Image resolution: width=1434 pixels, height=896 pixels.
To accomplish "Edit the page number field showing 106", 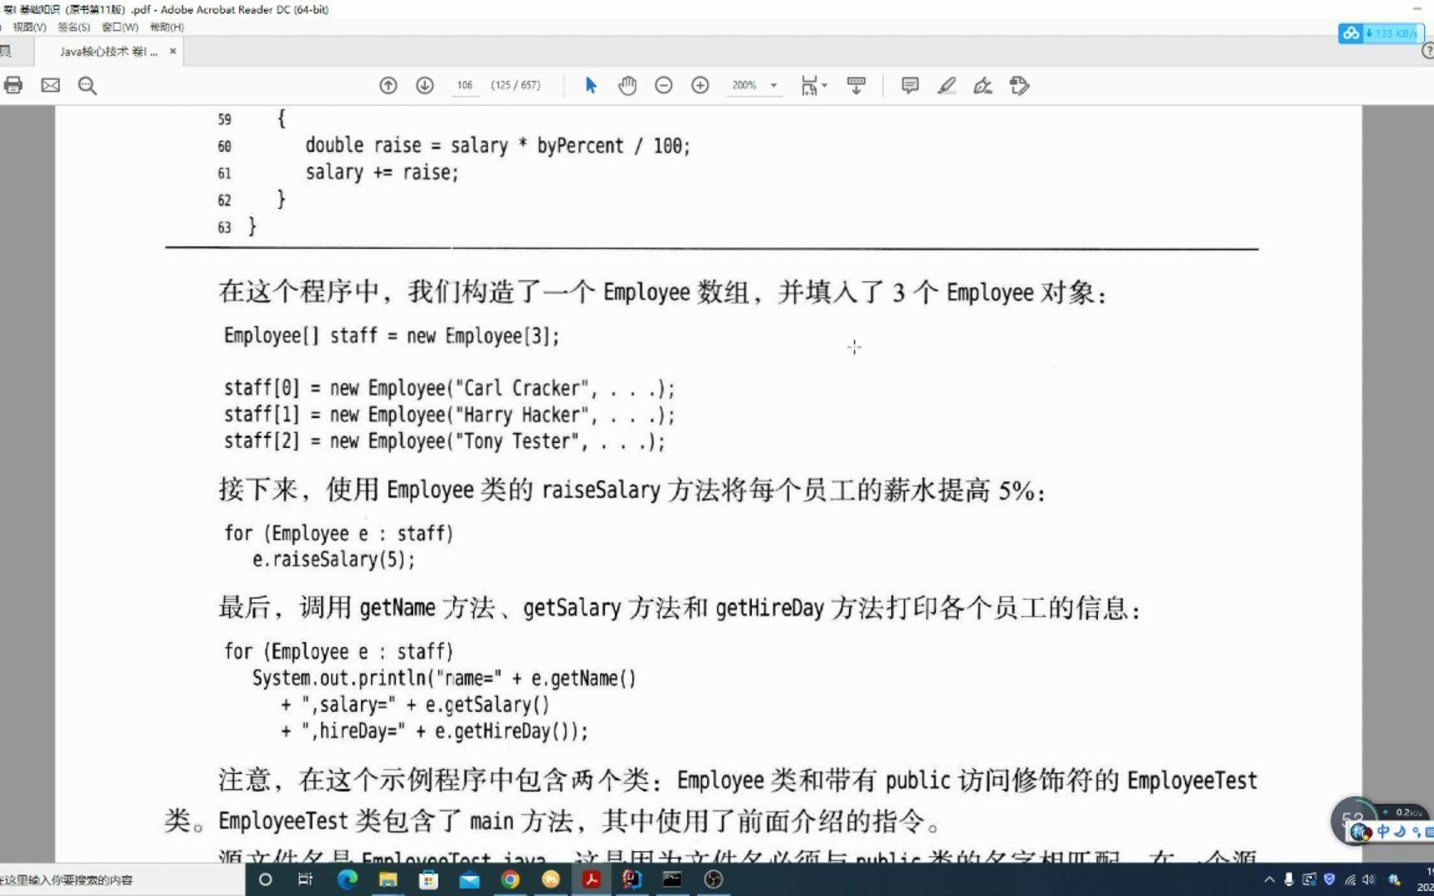I will pos(465,85).
